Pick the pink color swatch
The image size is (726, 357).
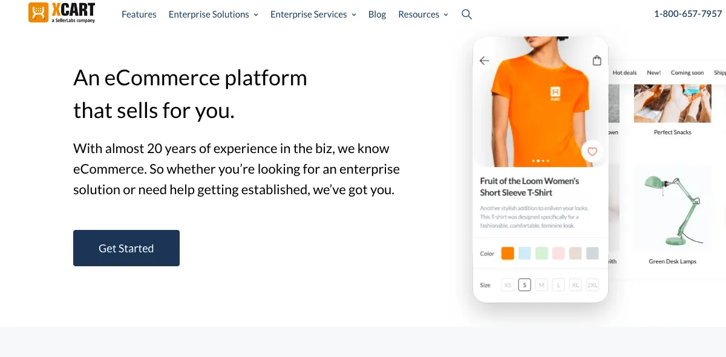point(558,254)
